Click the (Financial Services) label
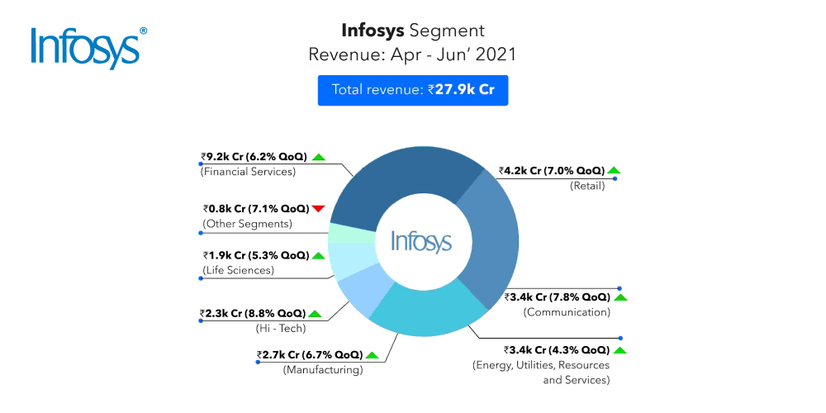 [x=247, y=172]
